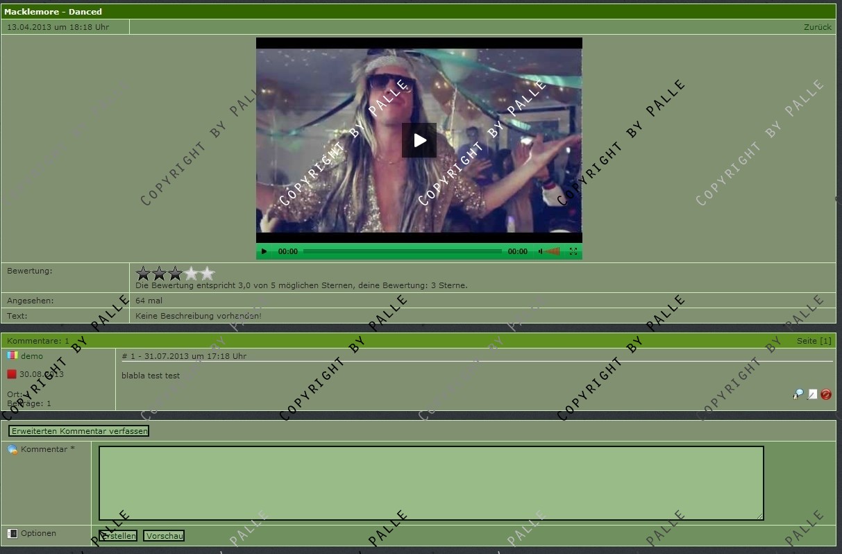The image size is (842, 554).
Task: Click the Kommentar speech bubble icon
Action: coord(12,449)
